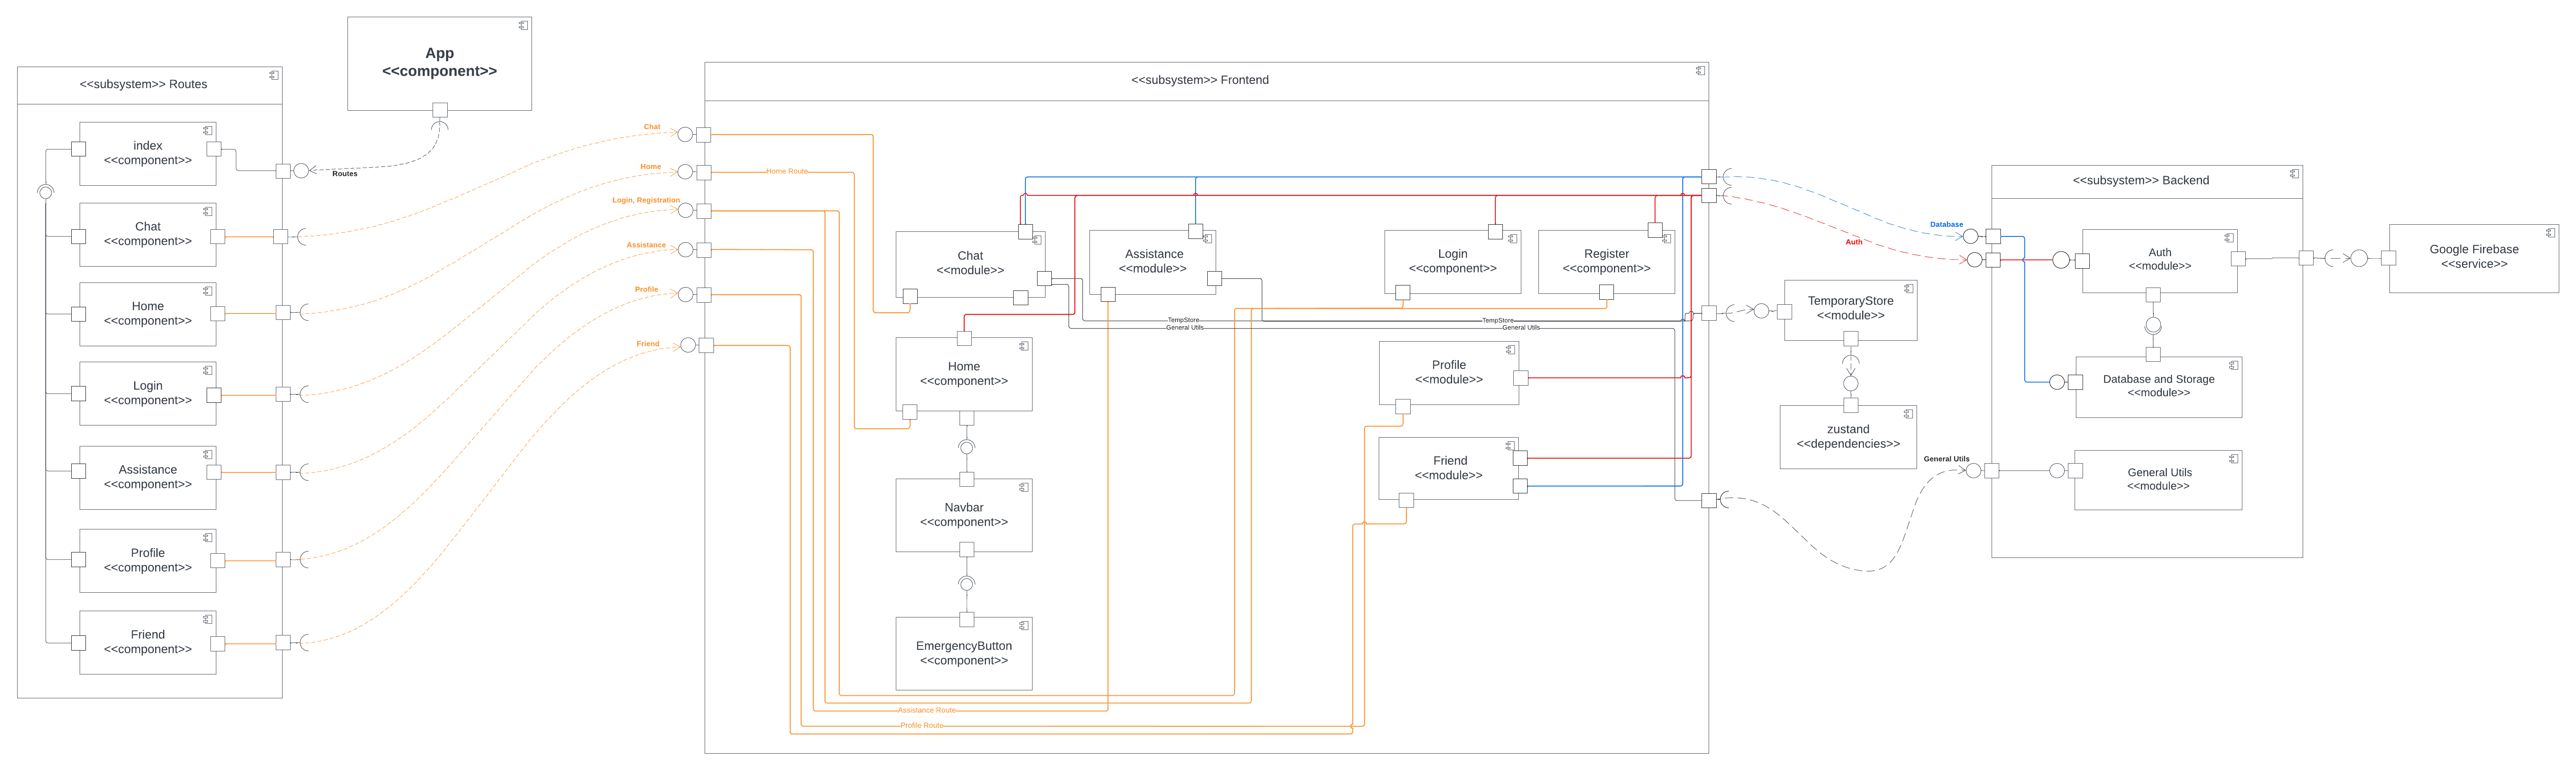Screen dimensions: 2576x770
Task: Select the Login component label inside Routes
Action: pyautogui.click(x=148, y=393)
